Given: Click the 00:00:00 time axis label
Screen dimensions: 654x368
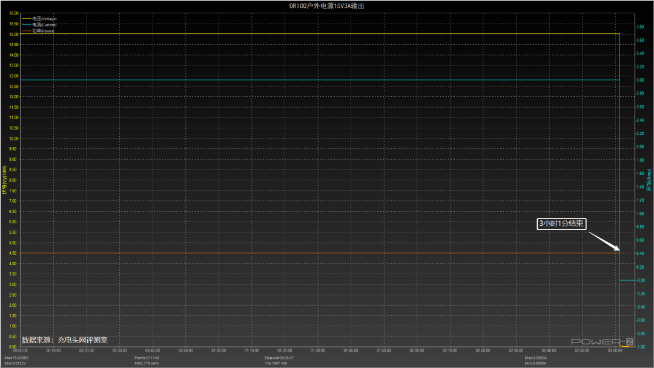Looking at the screenshot, I should tap(21, 351).
